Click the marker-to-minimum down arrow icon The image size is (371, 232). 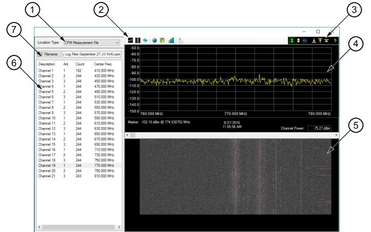313,40
